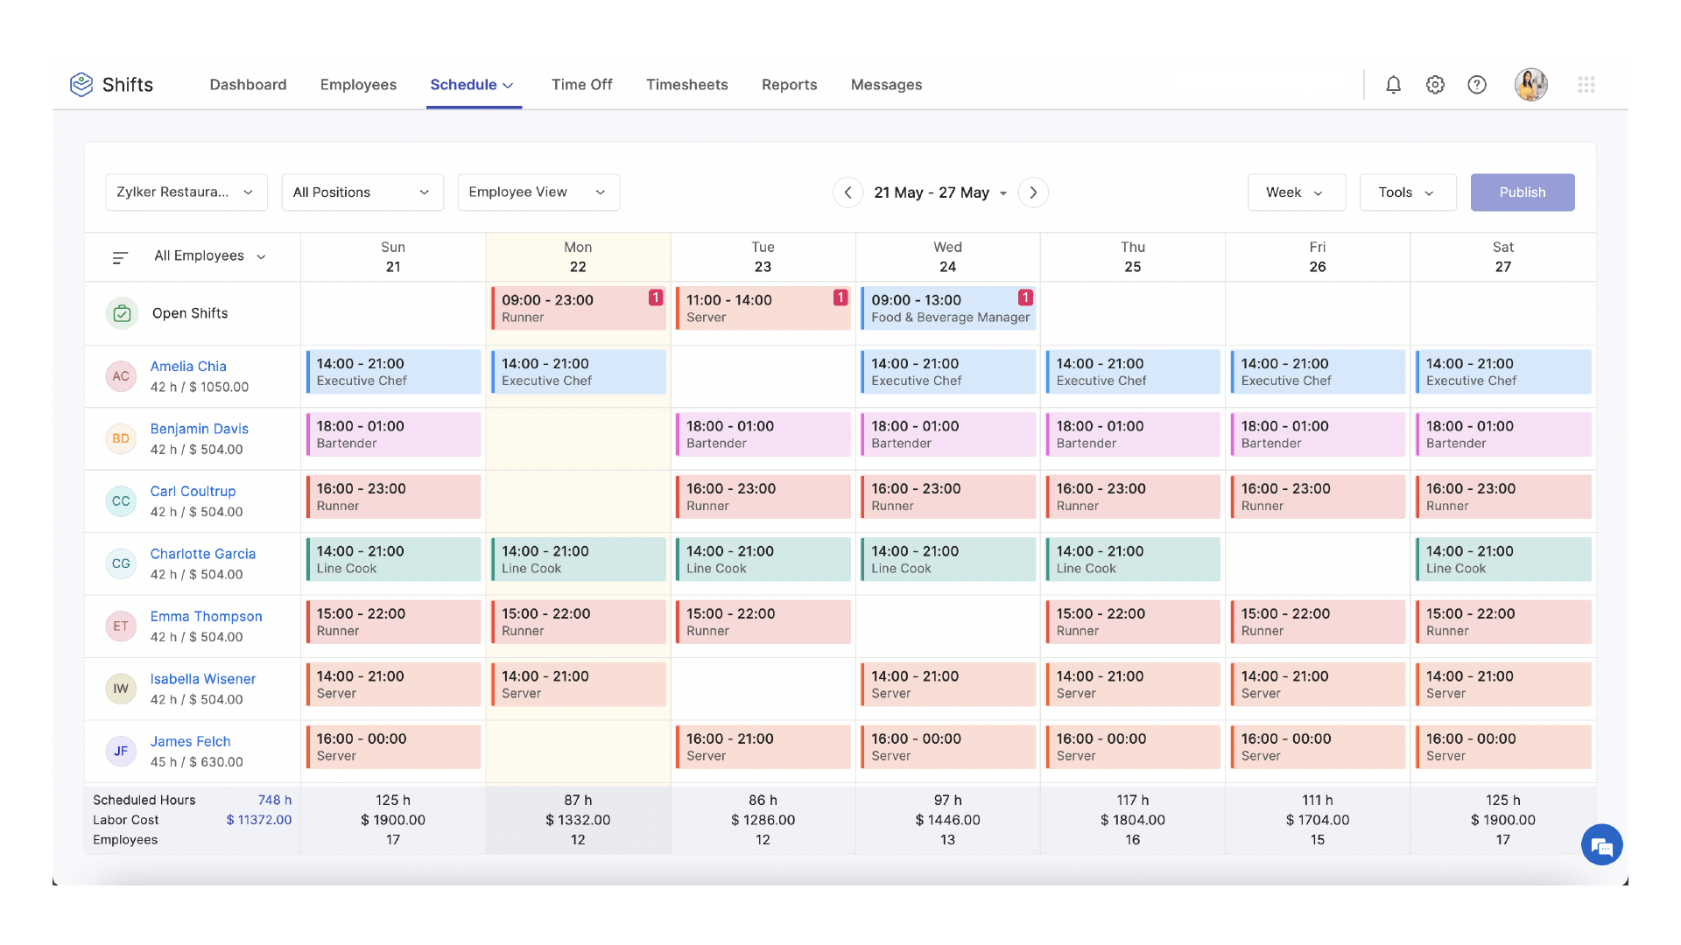Go to previous week with left arrow

click(x=848, y=192)
